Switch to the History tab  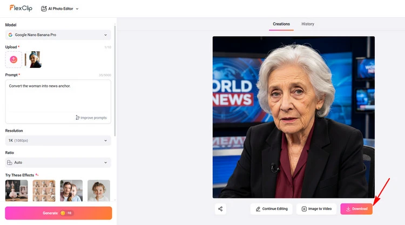(x=308, y=24)
